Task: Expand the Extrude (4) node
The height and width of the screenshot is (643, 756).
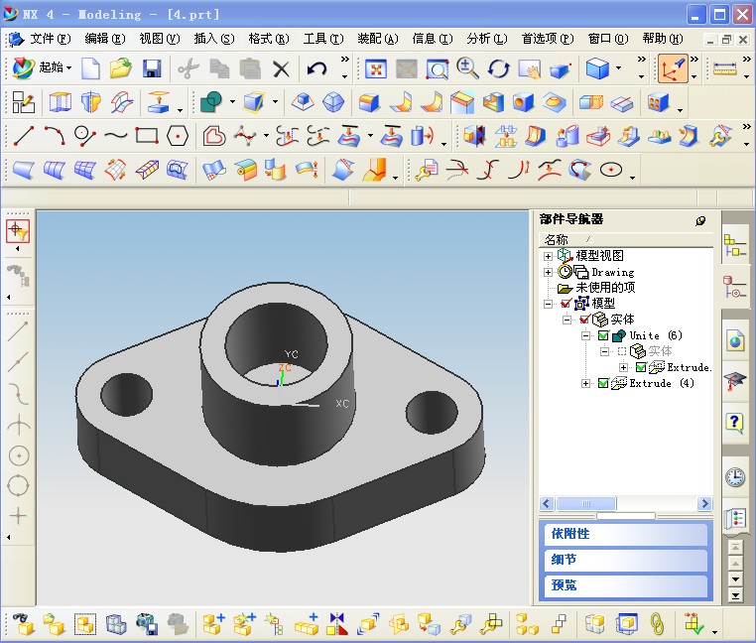Action: 585,383
